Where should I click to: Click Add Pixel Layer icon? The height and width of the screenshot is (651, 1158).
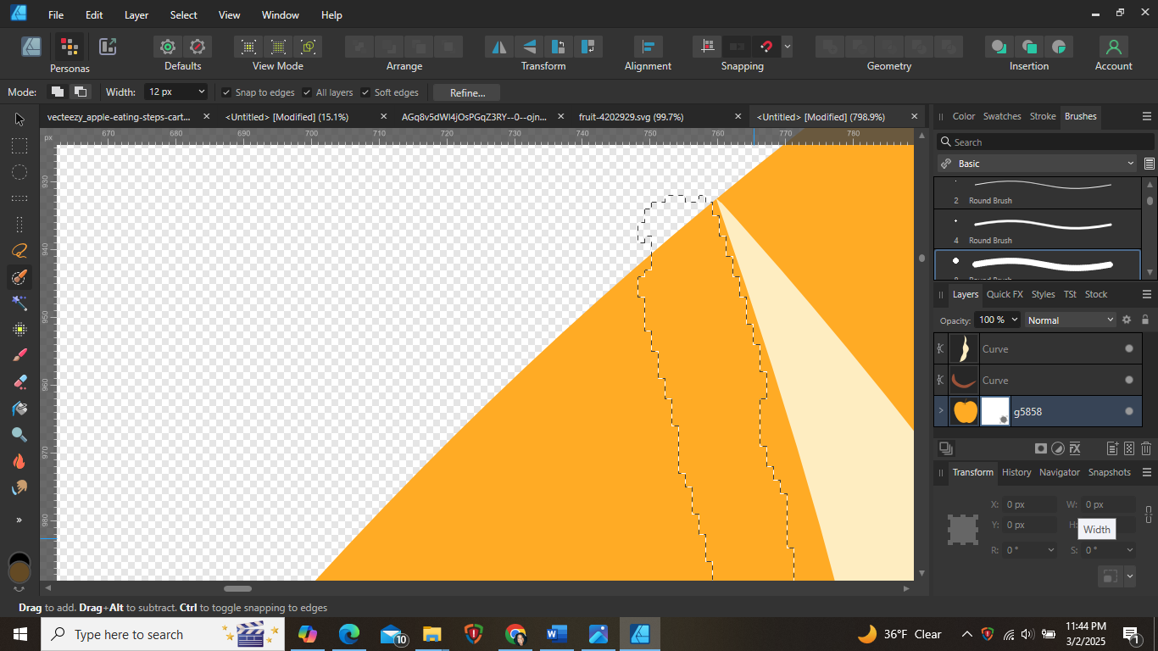pos(1129,448)
